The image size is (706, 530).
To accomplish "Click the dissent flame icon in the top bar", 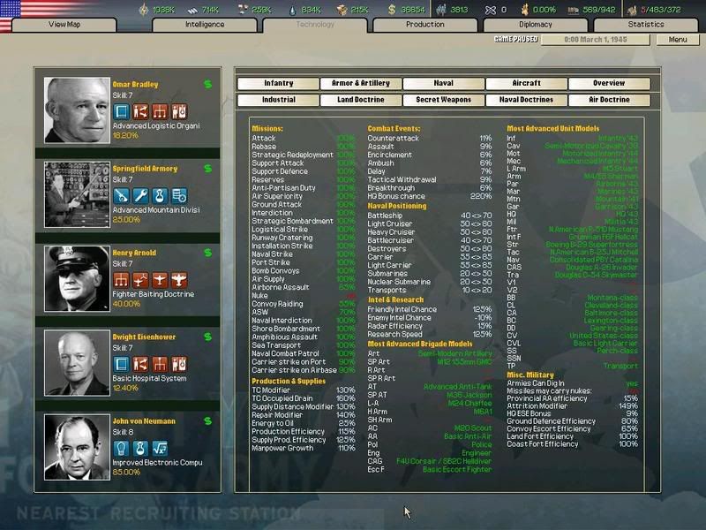I will 524,10.
